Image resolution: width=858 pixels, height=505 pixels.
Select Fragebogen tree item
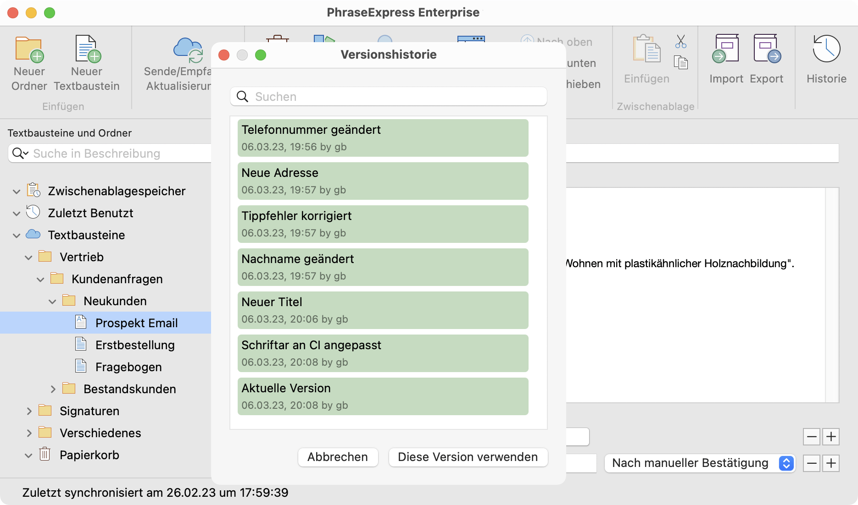point(106,367)
